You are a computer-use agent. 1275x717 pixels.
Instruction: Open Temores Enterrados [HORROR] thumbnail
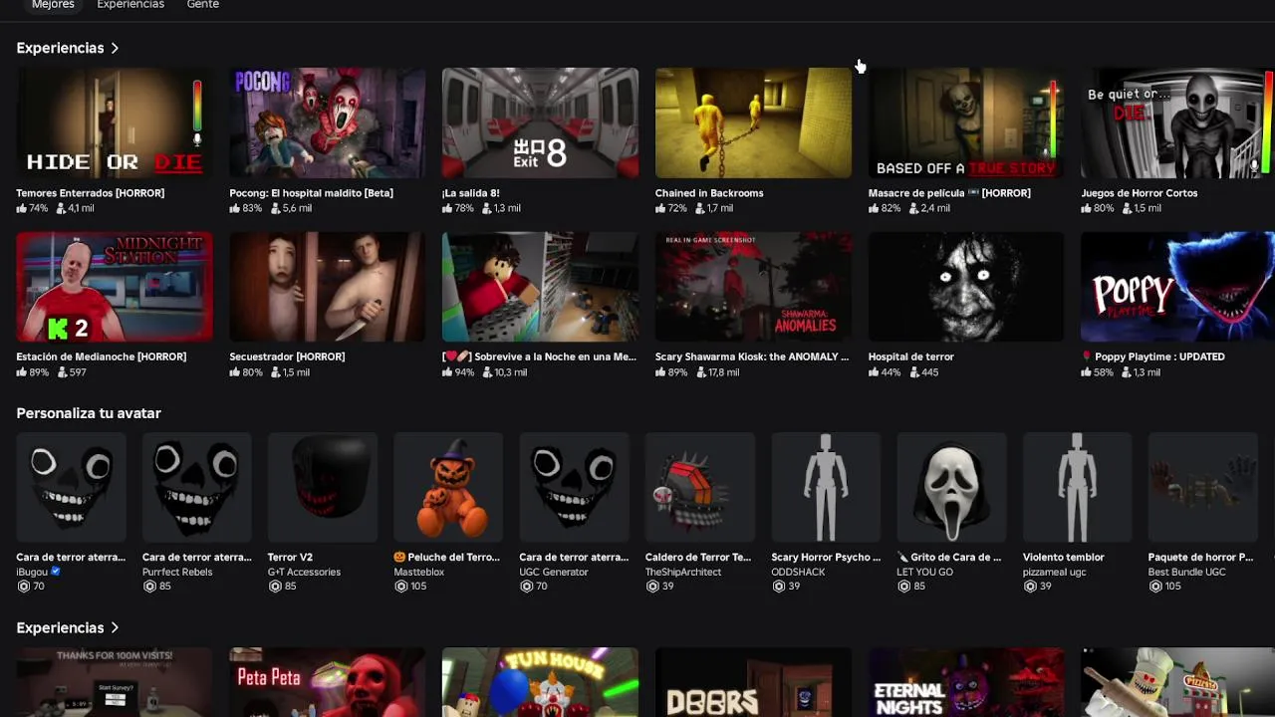(115, 122)
